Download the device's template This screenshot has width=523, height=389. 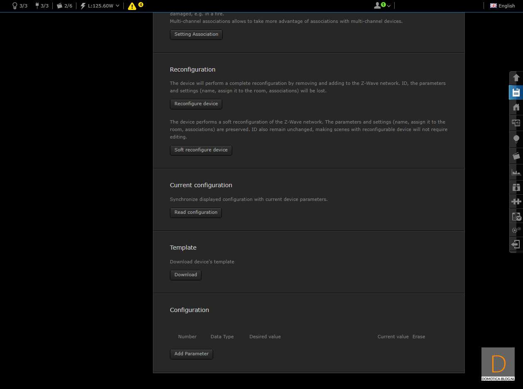(x=185, y=275)
